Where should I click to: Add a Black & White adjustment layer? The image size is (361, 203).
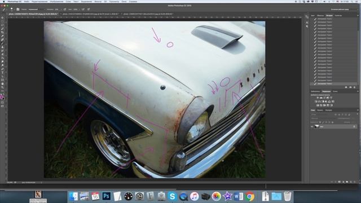point(323,101)
